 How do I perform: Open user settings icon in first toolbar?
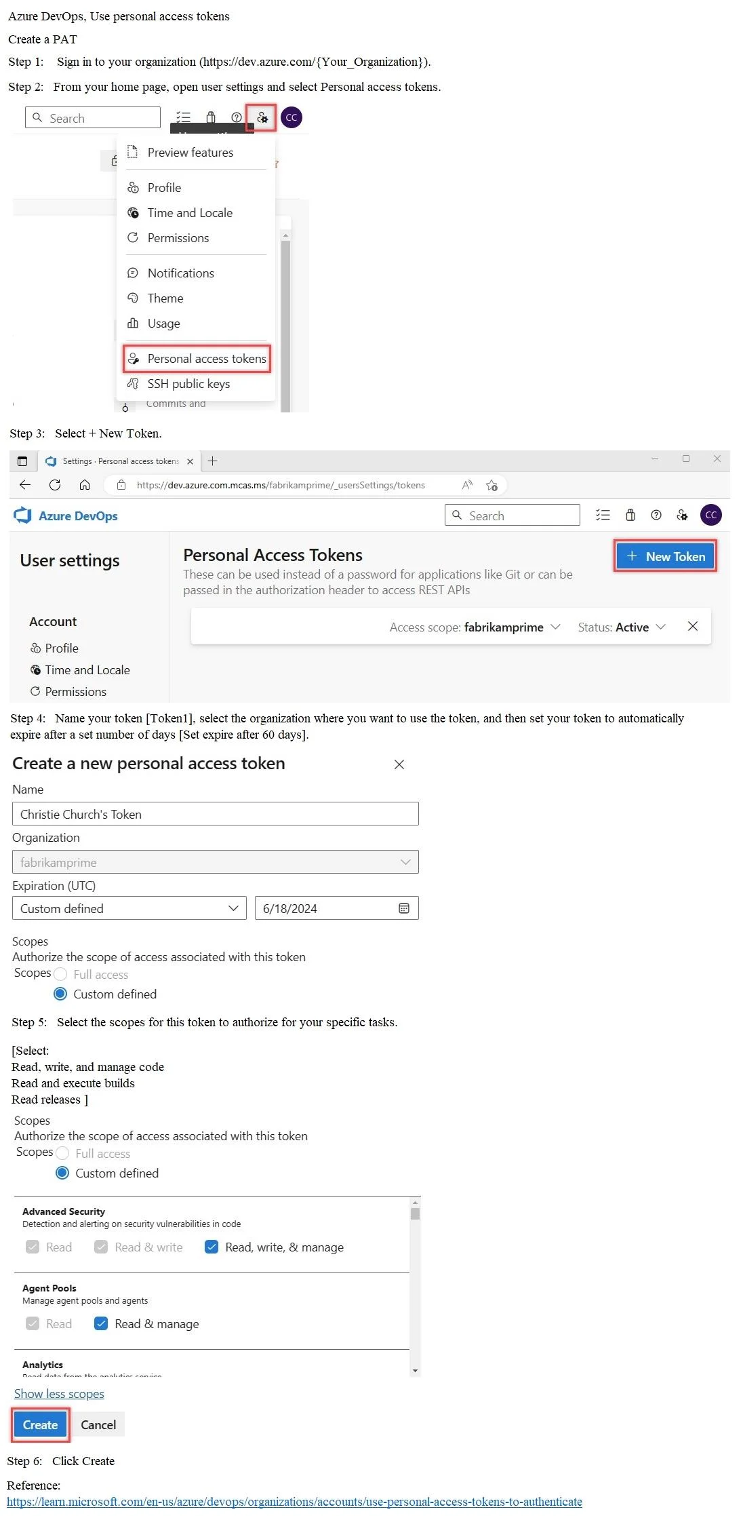261,117
